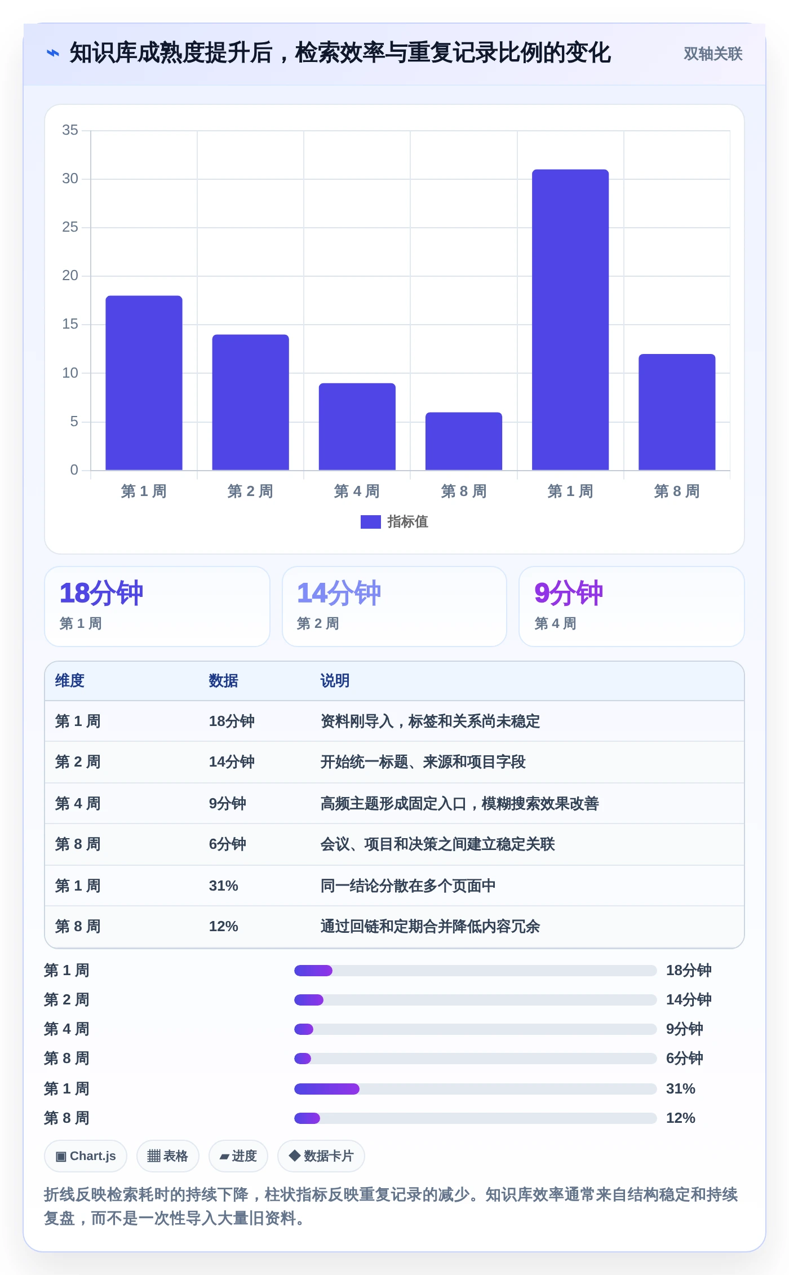Select the 数据卡片 chip

[321, 1156]
